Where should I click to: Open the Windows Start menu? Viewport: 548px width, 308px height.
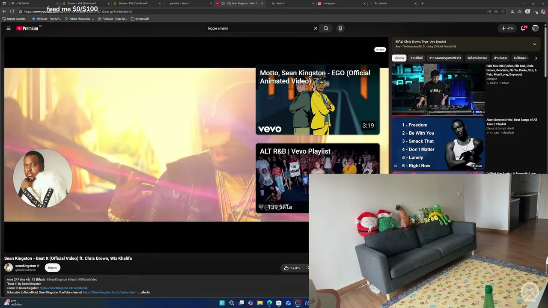point(222,303)
